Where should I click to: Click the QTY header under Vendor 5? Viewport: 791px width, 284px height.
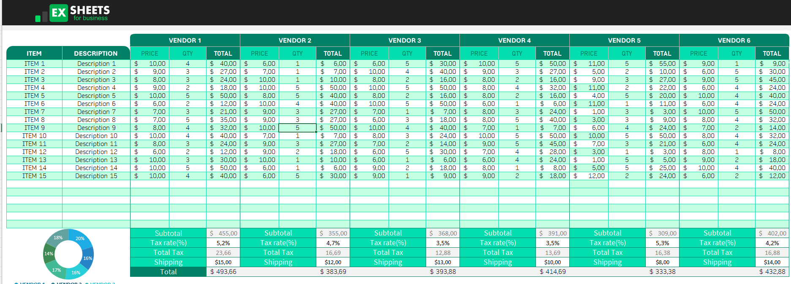point(627,54)
